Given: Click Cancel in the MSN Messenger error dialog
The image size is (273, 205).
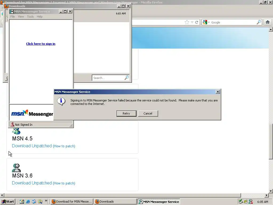Looking at the screenshot, I should pyautogui.click(x=148, y=113).
